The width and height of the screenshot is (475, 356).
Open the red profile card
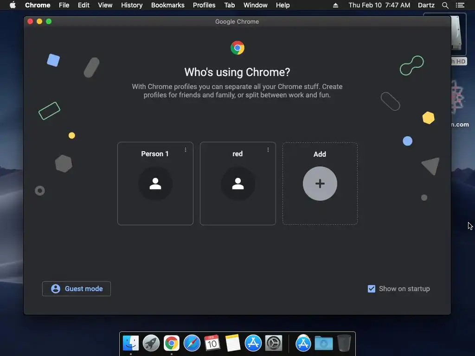tap(238, 184)
